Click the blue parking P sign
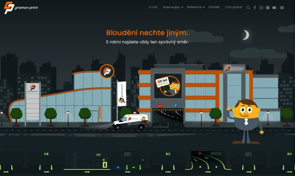Image resolution: width=295 pixels, height=176 pixels. coord(175,106)
